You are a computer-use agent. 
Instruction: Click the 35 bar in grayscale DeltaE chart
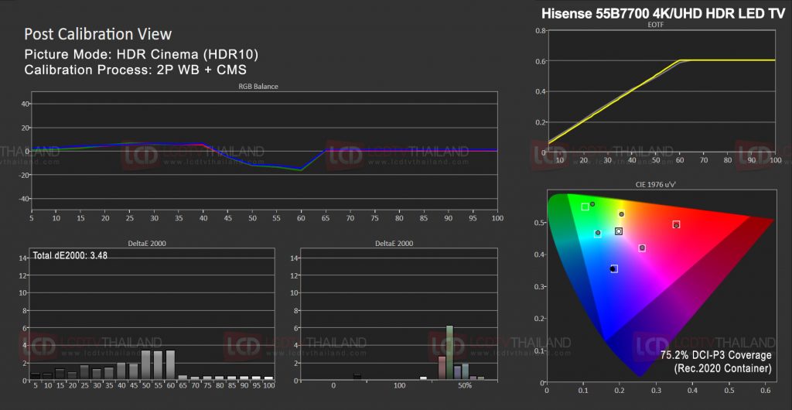point(109,373)
